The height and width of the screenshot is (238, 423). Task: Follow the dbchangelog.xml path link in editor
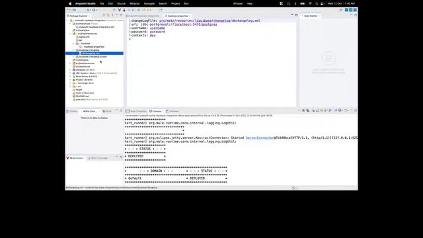210,20
